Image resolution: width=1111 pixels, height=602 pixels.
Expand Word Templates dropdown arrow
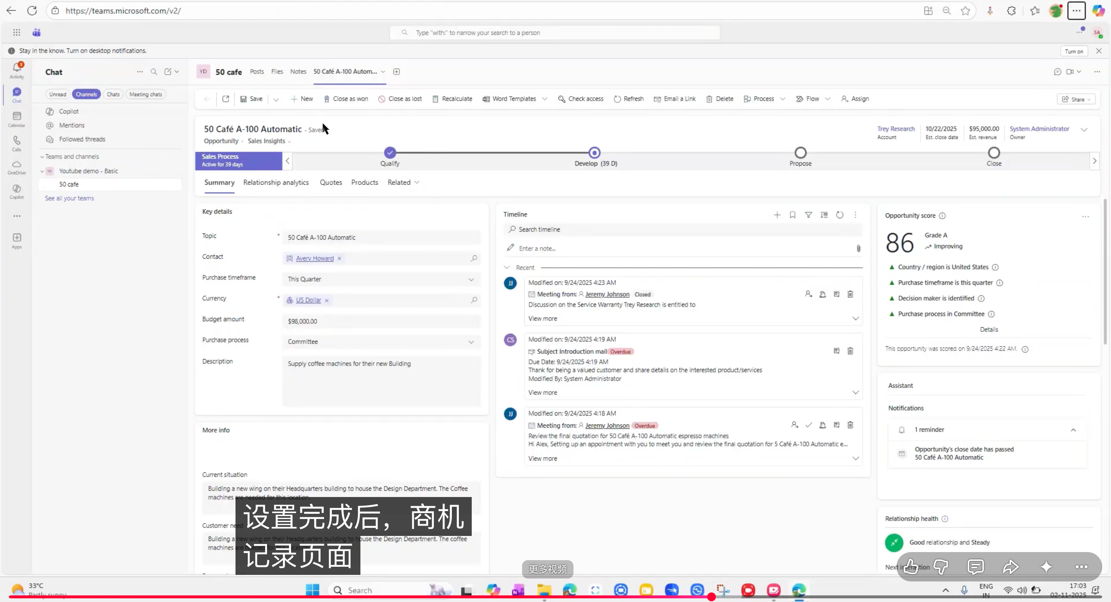[545, 99]
